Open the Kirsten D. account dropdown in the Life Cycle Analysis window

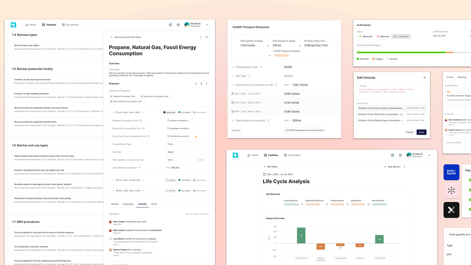point(419,155)
